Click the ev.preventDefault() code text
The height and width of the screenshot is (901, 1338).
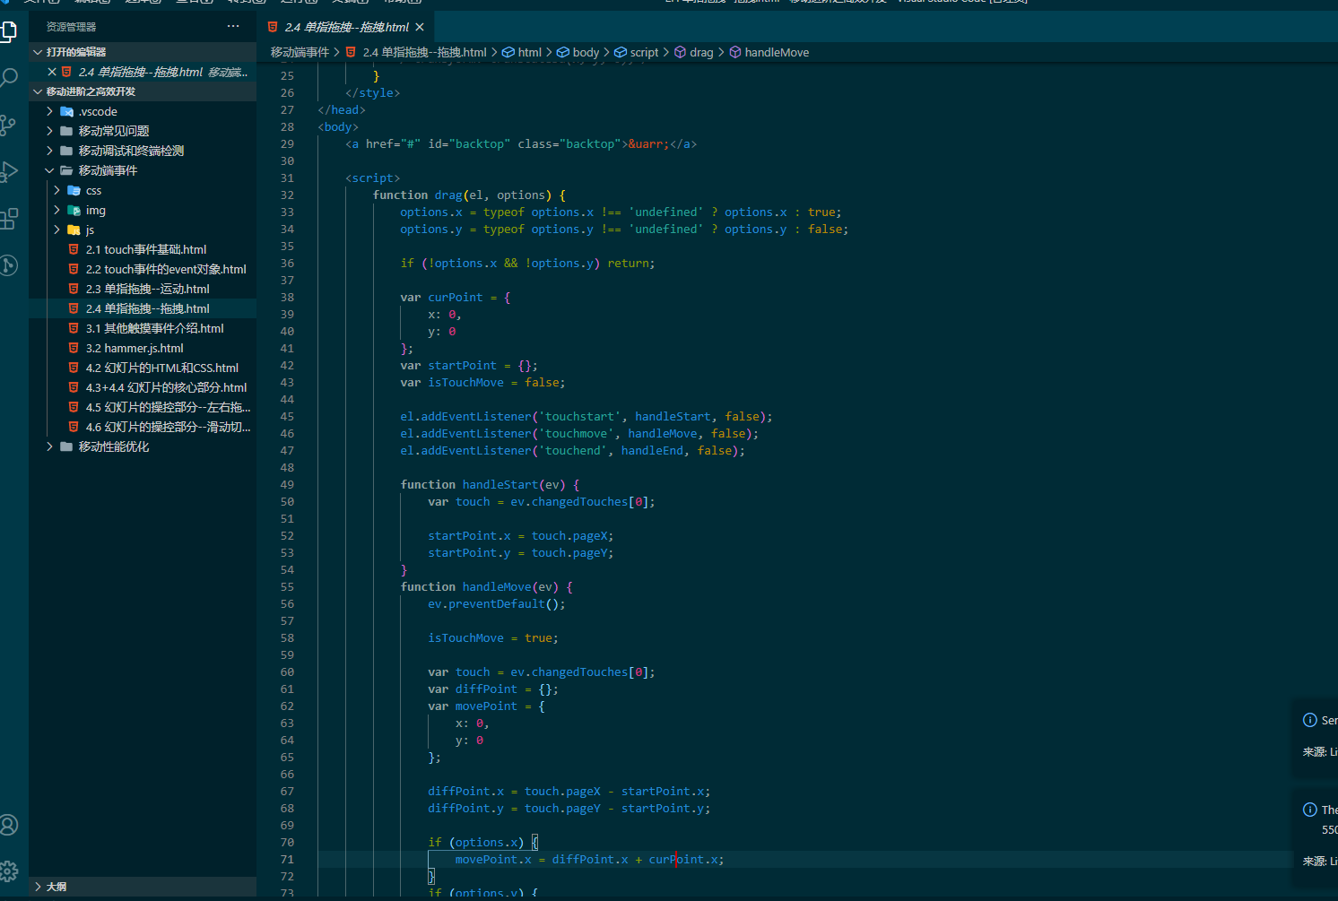pos(497,604)
